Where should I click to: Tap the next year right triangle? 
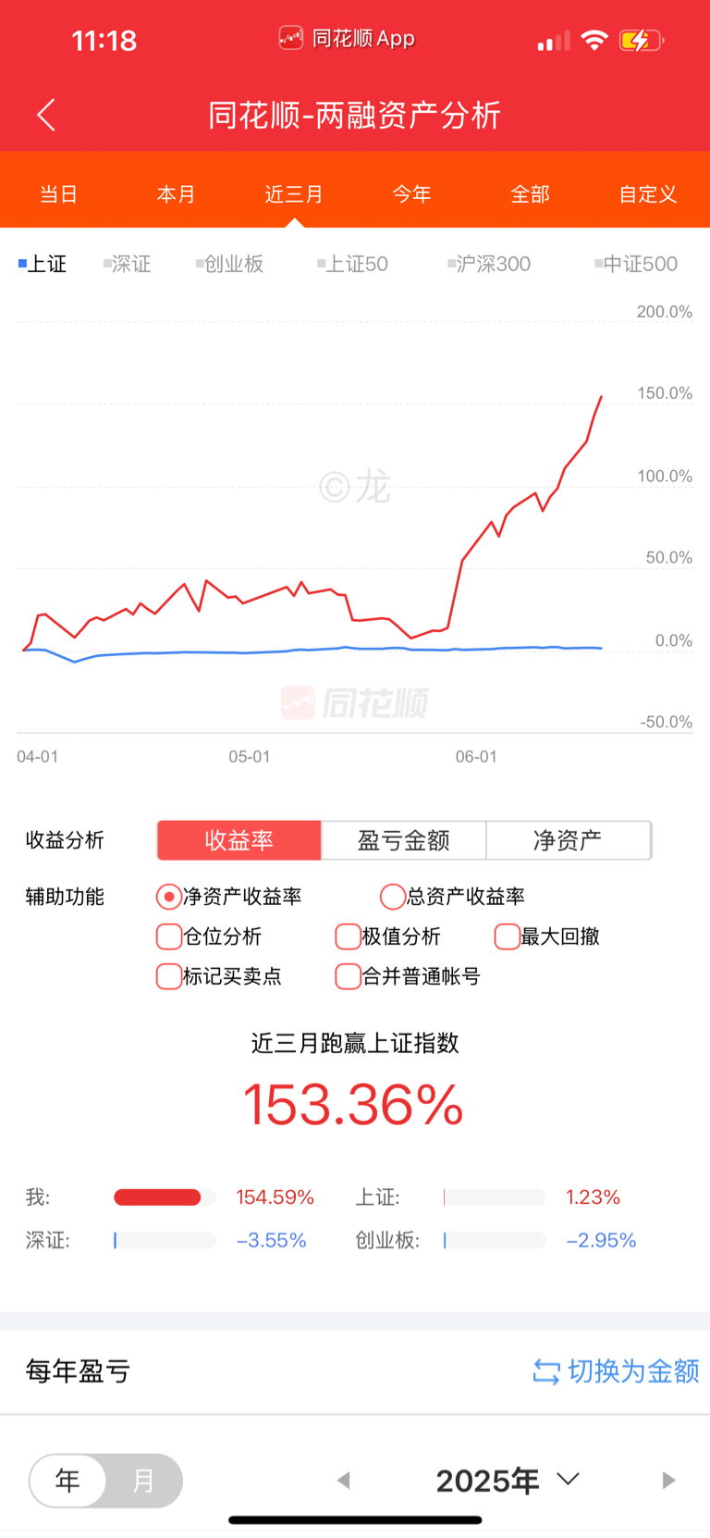(x=668, y=1480)
